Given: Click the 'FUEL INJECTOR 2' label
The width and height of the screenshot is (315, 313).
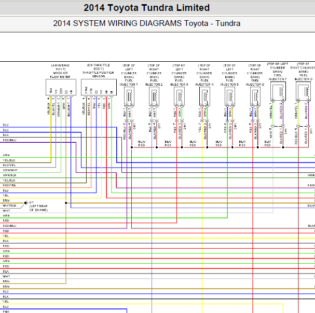Looking at the screenshot, I should click(x=154, y=83).
